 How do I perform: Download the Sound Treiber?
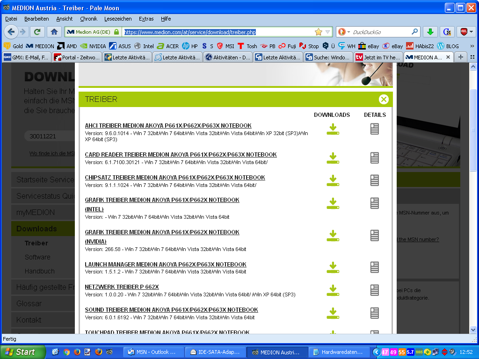point(333,313)
